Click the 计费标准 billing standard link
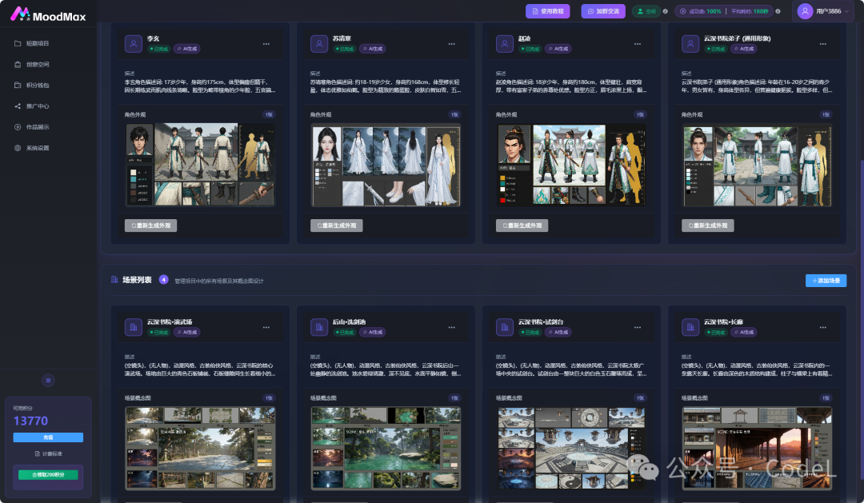The image size is (864, 503). tap(49, 454)
